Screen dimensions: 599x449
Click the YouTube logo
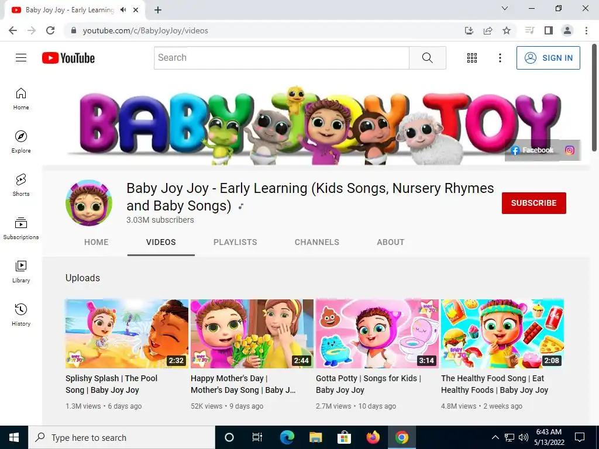click(68, 58)
